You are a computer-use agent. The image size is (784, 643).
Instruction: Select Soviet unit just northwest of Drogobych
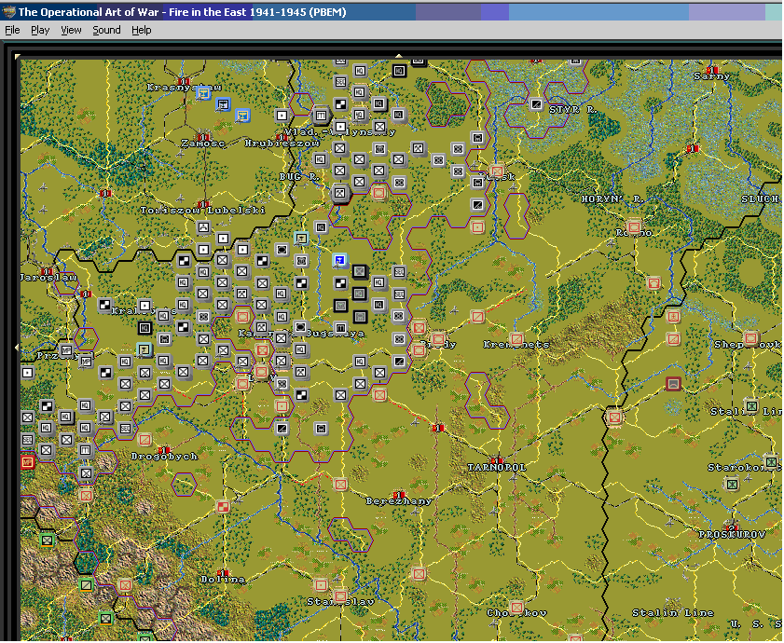click(x=145, y=440)
